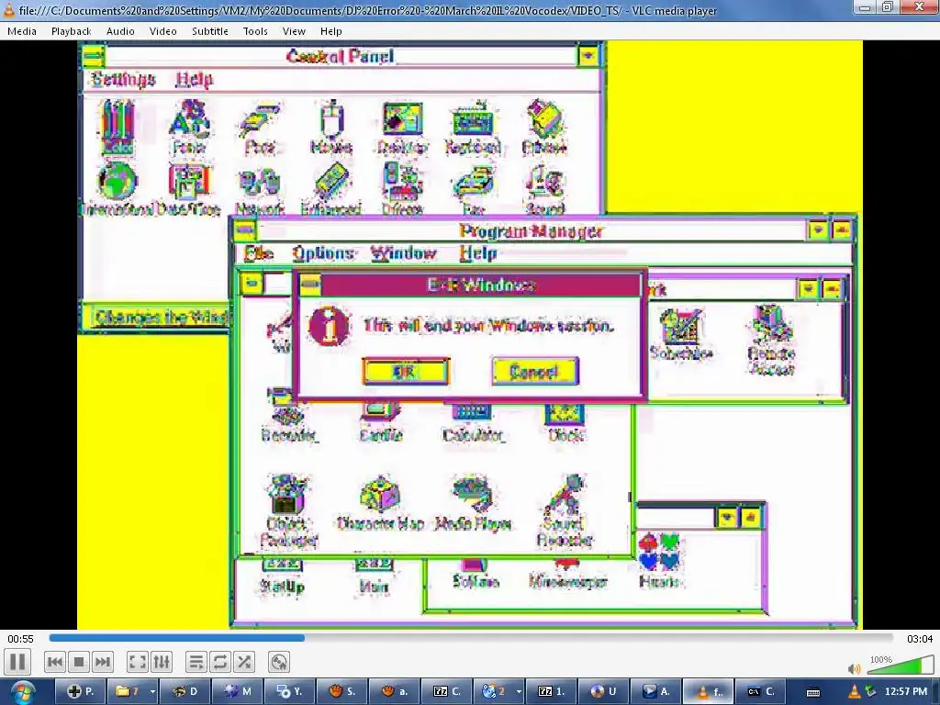Open VLC's Help menu on the menu bar
This screenshot has width=940, height=705.
coord(330,31)
